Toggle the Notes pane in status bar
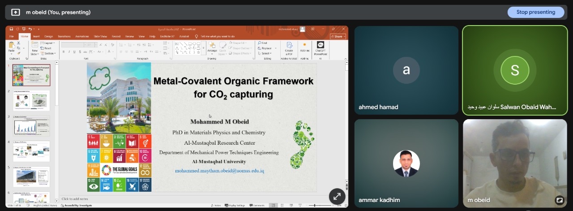The image size is (573, 211). [216, 205]
